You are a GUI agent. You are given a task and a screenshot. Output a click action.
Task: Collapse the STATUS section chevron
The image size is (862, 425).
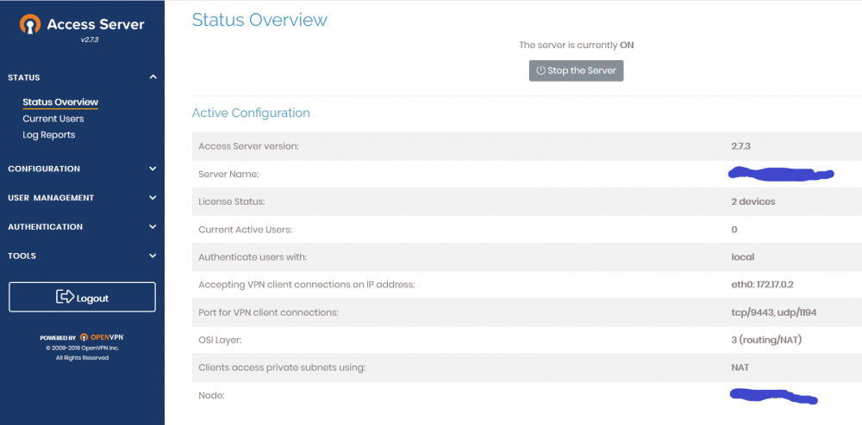point(153,77)
